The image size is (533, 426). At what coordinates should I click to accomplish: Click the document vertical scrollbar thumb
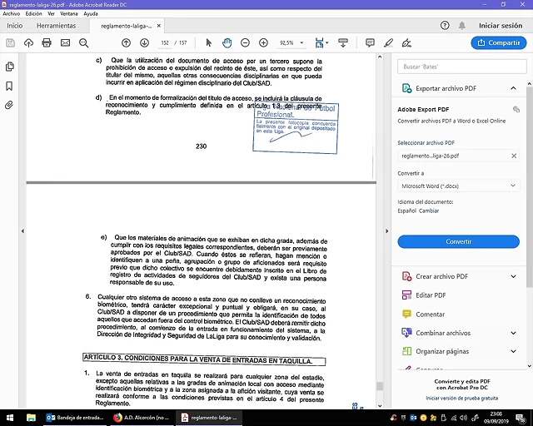click(380, 387)
